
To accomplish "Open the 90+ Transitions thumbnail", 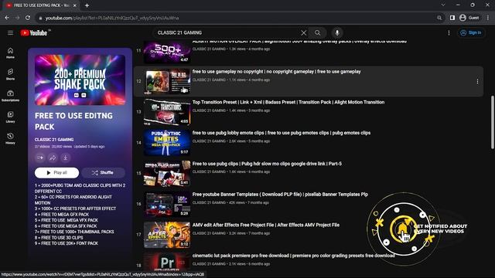I will pos(167,112).
